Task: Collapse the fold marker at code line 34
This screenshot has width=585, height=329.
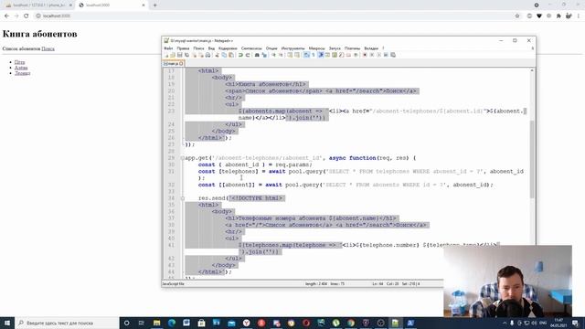Action: [183, 198]
